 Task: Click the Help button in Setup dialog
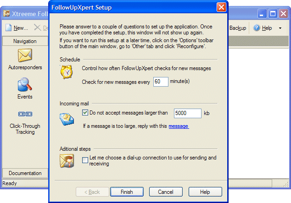pos(205,192)
